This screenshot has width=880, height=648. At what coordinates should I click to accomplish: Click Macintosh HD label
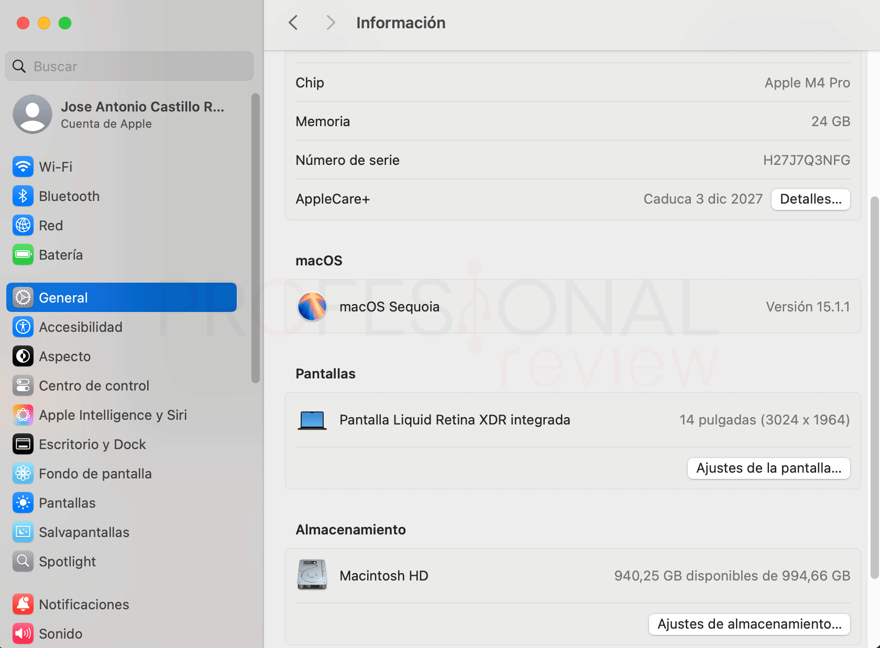(384, 576)
